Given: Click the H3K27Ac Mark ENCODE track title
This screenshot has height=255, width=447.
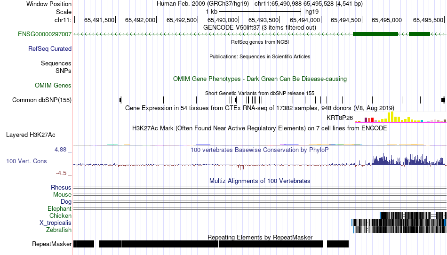Looking at the screenshot, I should pos(260,128).
